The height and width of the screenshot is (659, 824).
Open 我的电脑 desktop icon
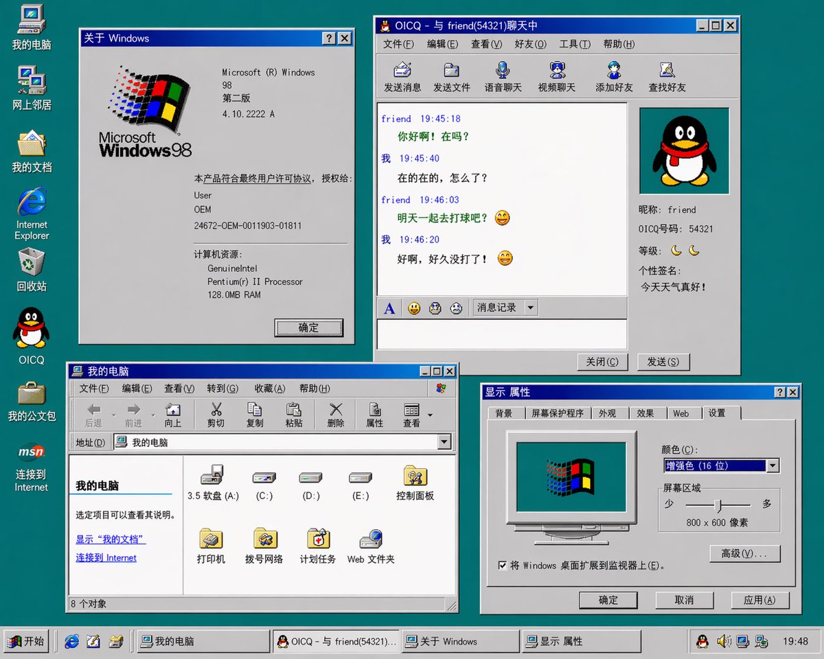pyautogui.click(x=32, y=27)
